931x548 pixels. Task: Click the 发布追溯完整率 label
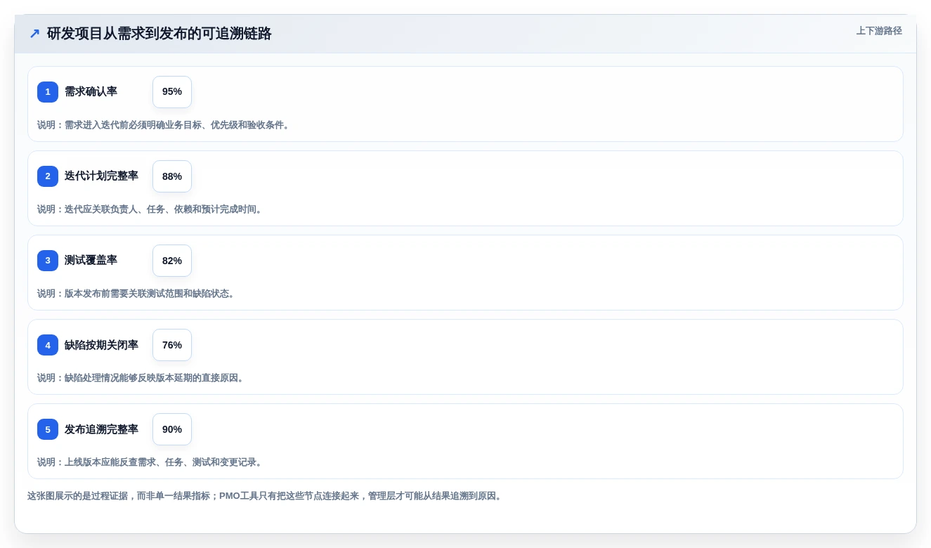(101, 429)
